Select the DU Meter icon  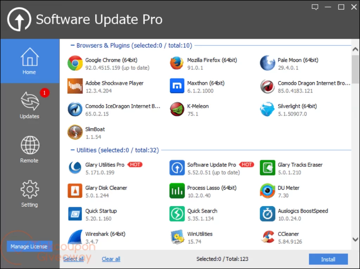point(267,191)
